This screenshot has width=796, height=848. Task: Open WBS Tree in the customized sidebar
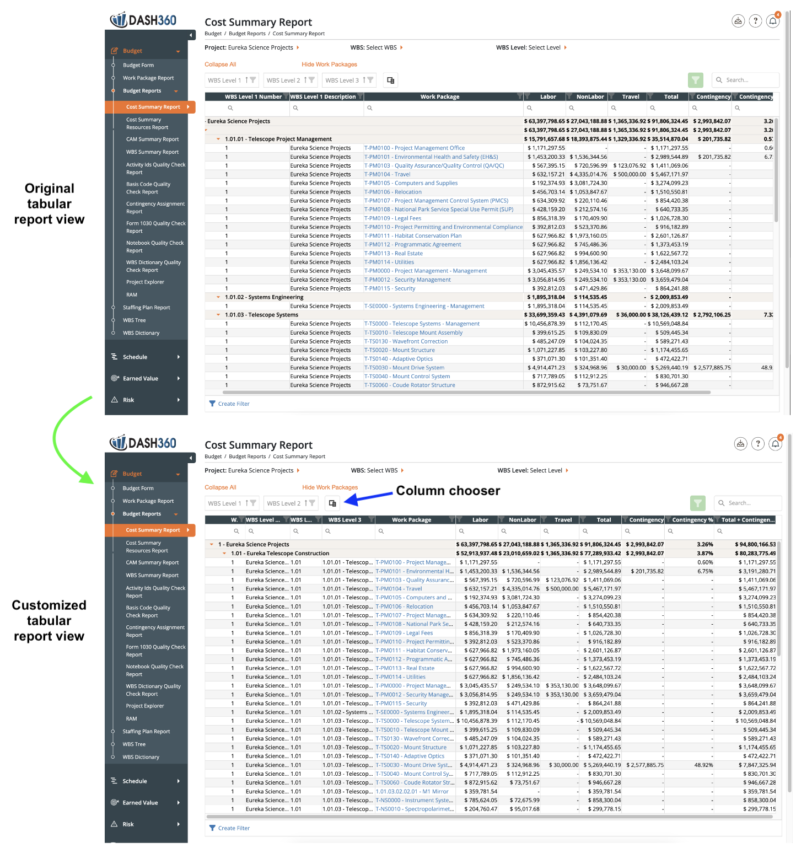135,744
